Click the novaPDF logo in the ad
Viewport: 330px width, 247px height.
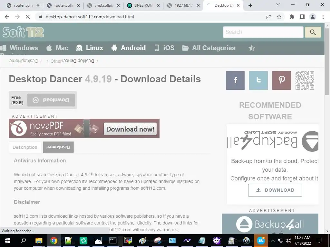(18, 128)
